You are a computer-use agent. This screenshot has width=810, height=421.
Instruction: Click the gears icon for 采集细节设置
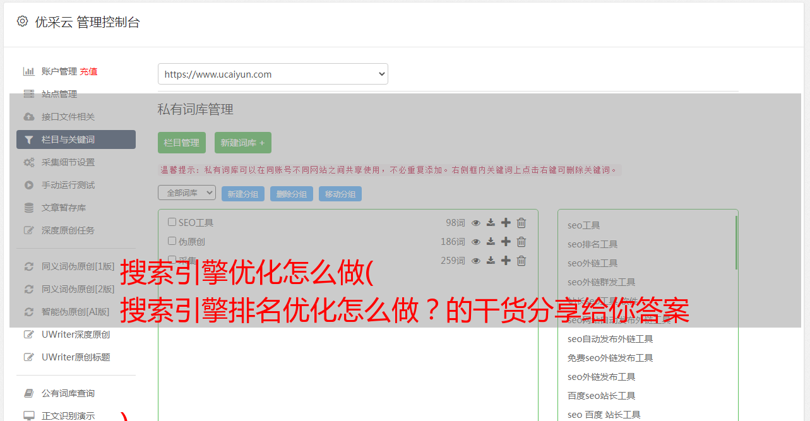coord(28,162)
